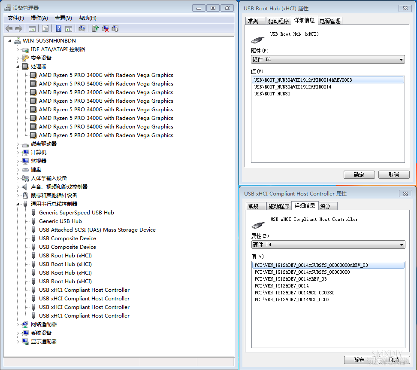Click the 通用串行总线控制器 USB icon
This screenshot has width=417, height=370.
25,204
